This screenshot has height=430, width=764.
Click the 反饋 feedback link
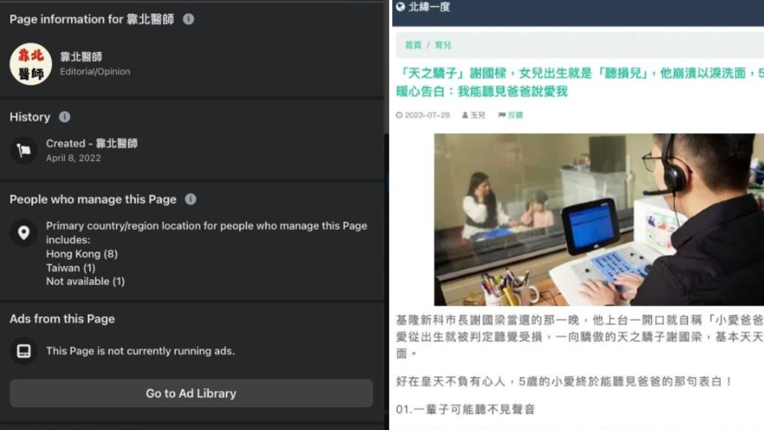click(515, 115)
